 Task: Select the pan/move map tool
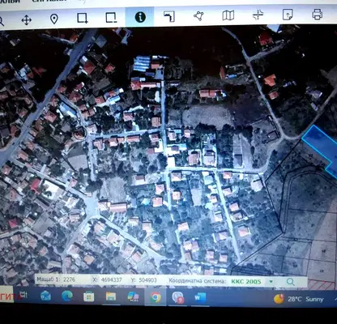point(27,20)
